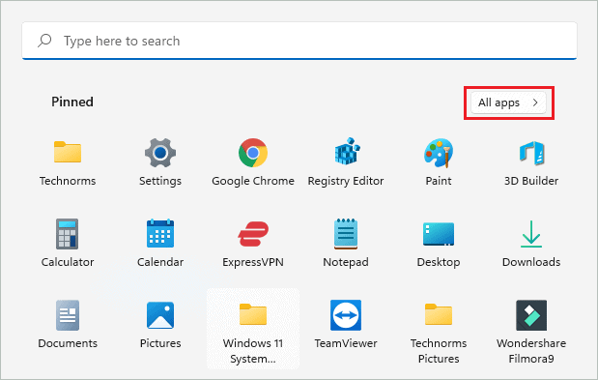Click the All apps button
Viewport: 598px width, 380px height.
point(509,102)
